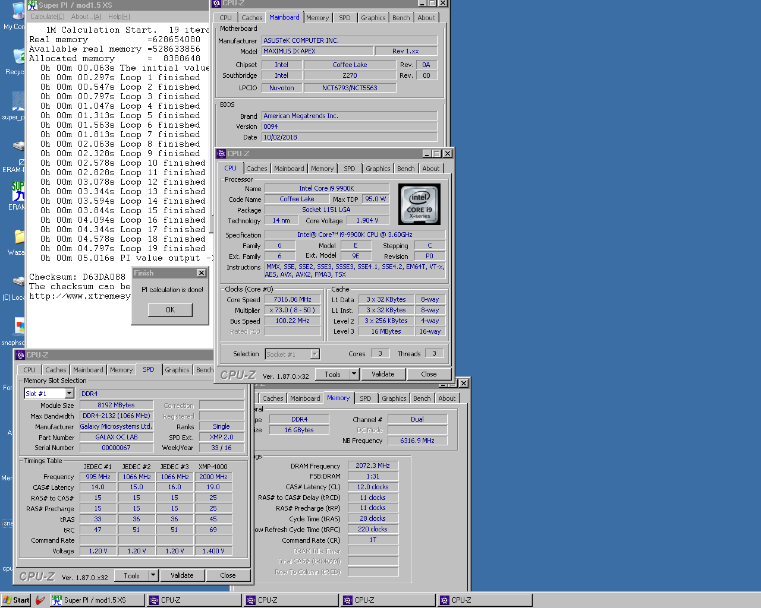Click the Loop 19 finished line

123,248
